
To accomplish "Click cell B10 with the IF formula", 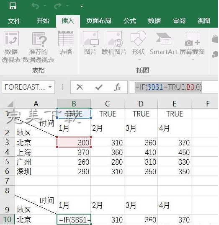I will tap(74, 220).
